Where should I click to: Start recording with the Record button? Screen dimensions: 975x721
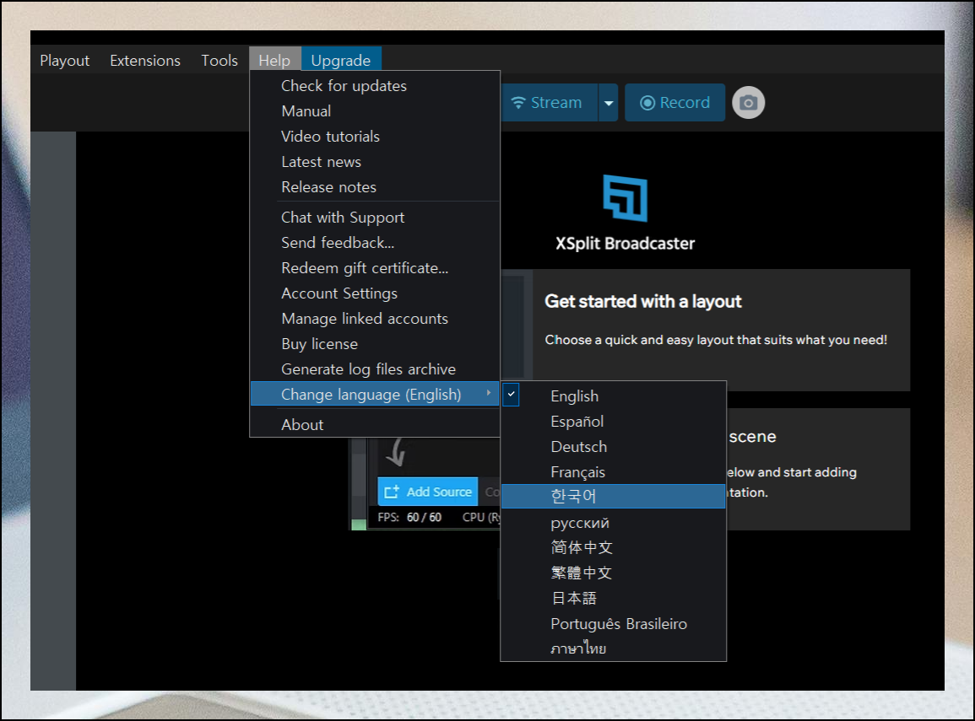click(674, 103)
